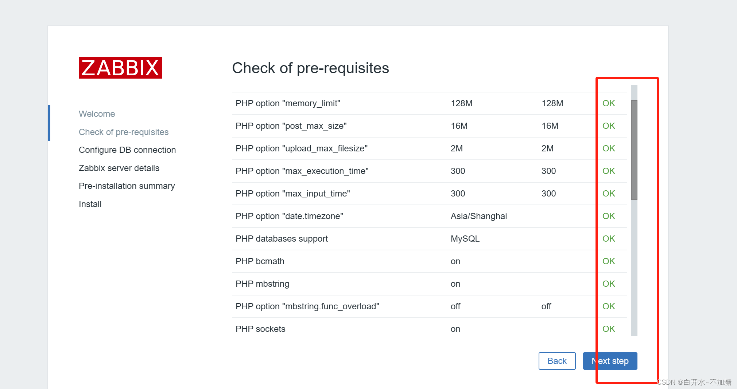Go to Configure DB connection step
The height and width of the screenshot is (389, 737).
127,150
